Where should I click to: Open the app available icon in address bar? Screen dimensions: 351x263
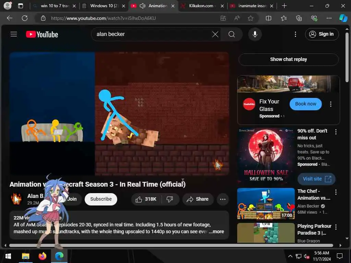coord(223,18)
